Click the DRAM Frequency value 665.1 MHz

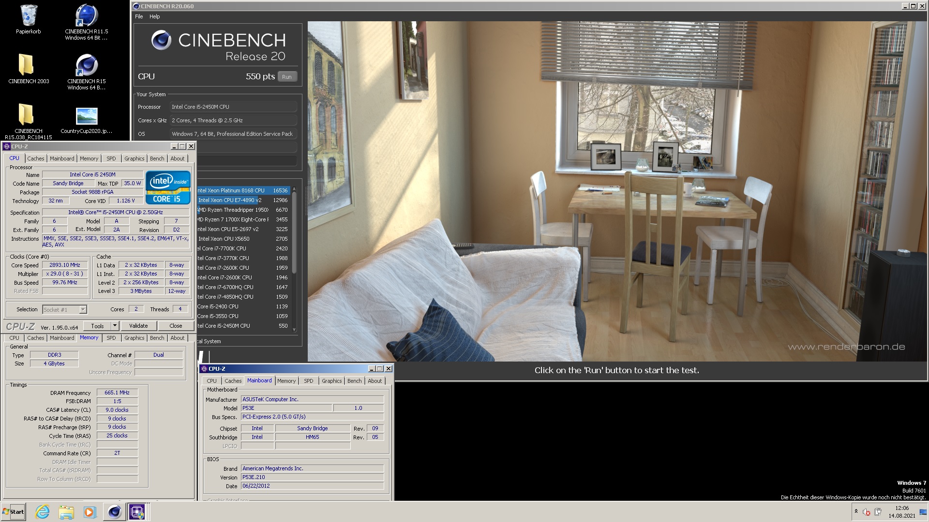pyautogui.click(x=117, y=392)
